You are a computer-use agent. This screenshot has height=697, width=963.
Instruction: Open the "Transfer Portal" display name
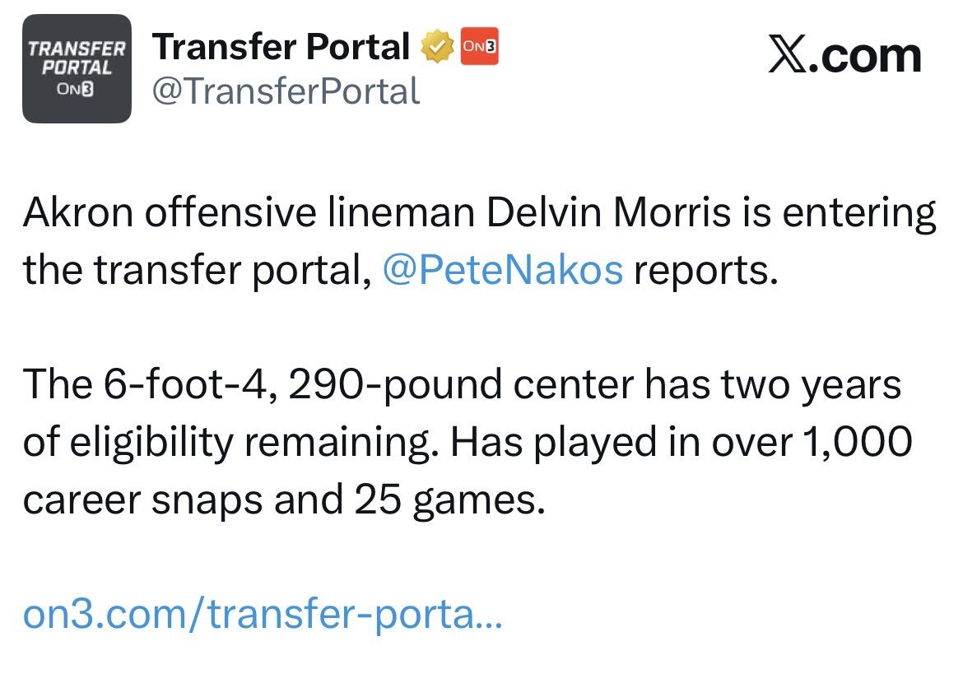[281, 47]
